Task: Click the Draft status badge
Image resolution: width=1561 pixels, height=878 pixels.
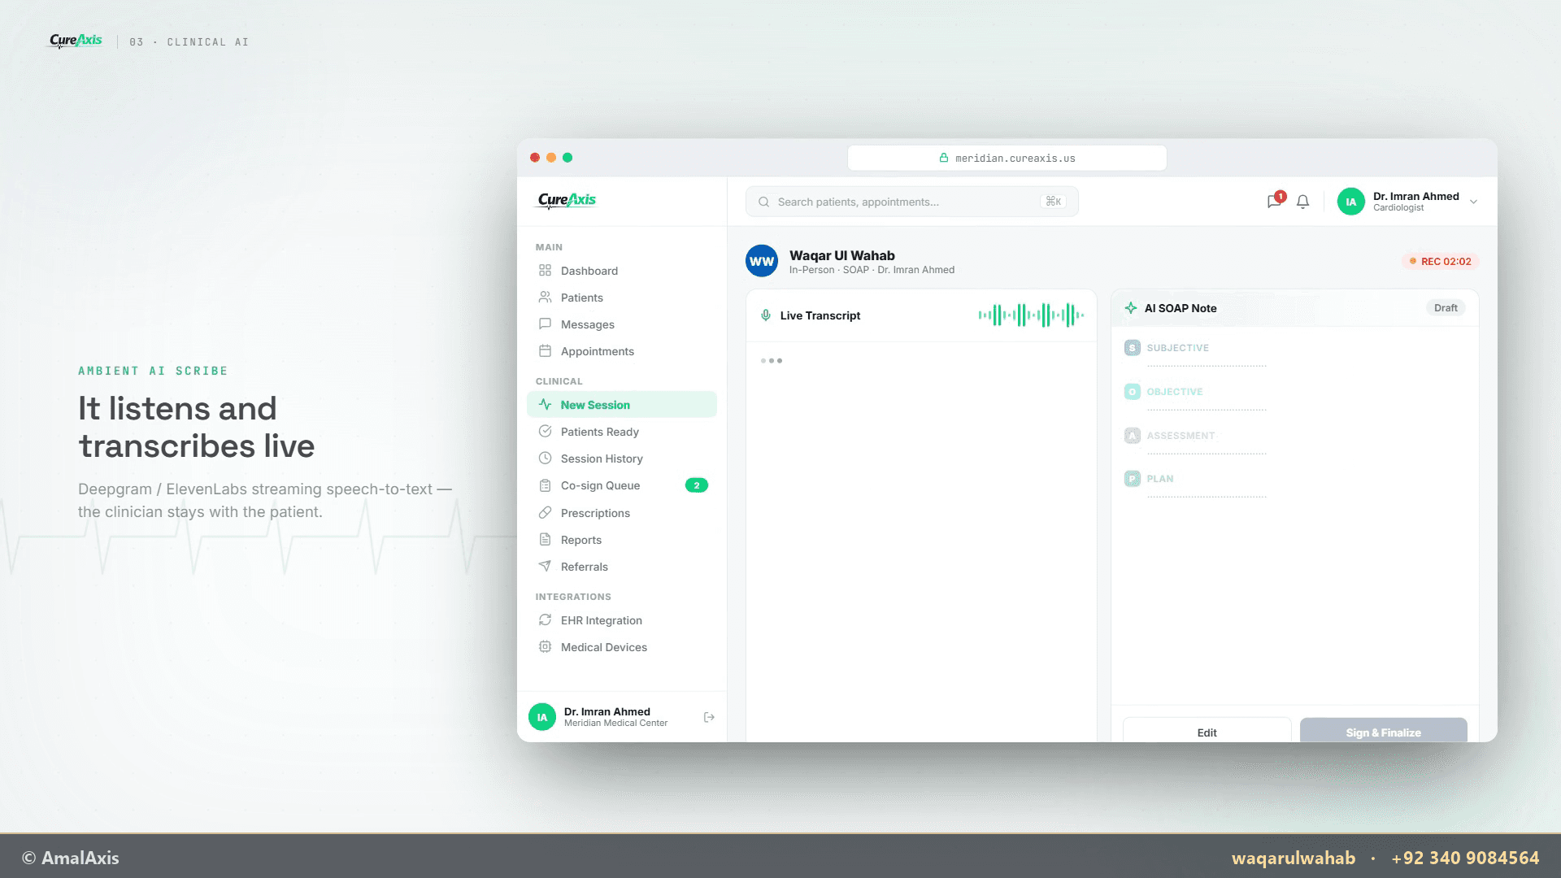Action: (x=1446, y=308)
